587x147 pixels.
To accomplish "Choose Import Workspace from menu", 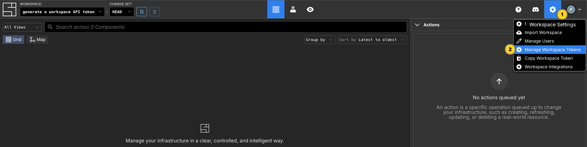I will (550, 32).
